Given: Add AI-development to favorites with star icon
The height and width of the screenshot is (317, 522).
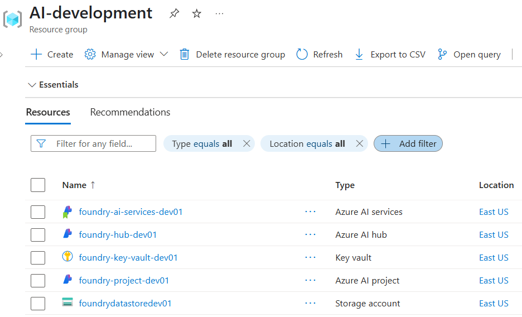Looking at the screenshot, I should point(197,13).
